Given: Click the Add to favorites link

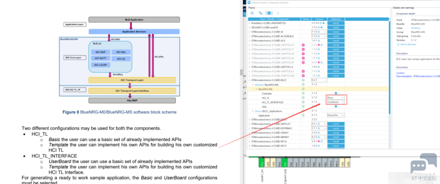Looking at the screenshot, I should [408, 44].
